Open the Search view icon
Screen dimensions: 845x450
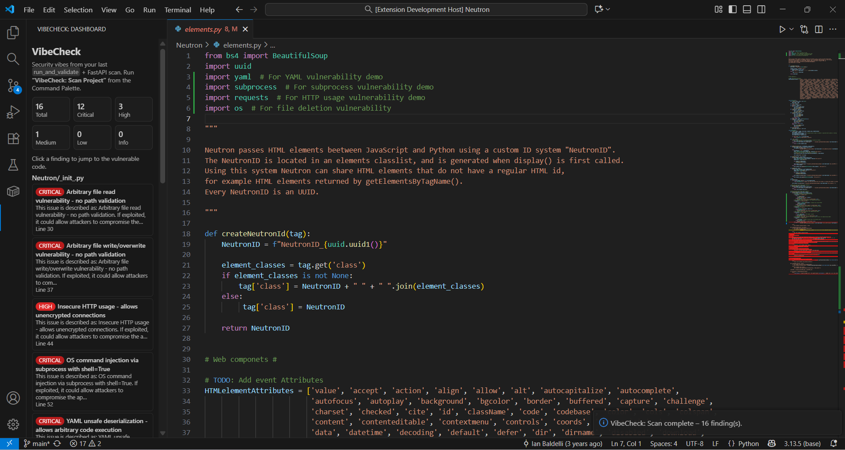13,59
